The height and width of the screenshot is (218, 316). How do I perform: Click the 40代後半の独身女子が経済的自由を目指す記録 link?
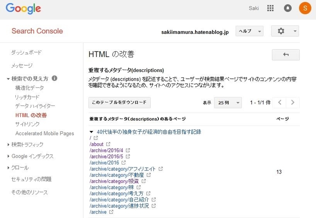pos(149,132)
